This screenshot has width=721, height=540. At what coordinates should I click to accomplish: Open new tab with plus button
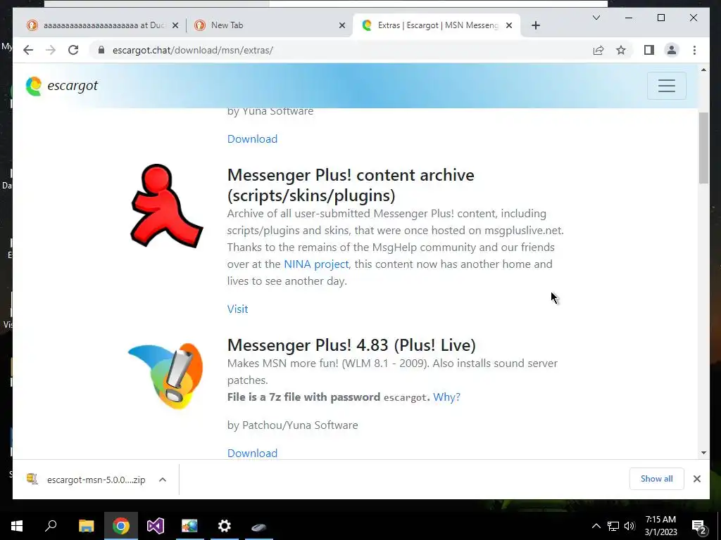click(536, 25)
